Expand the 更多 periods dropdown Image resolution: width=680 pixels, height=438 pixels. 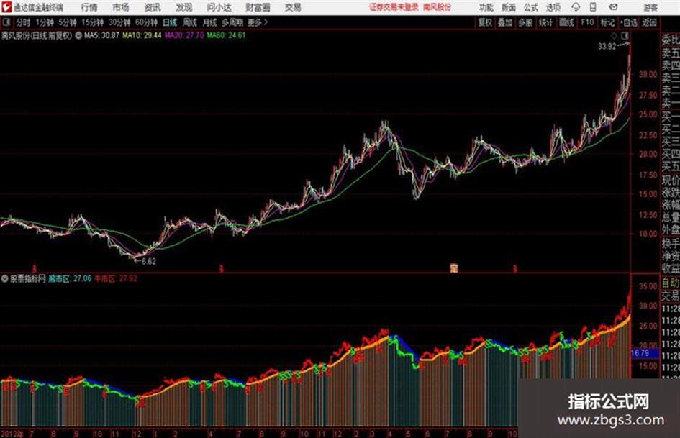click(x=258, y=22)
